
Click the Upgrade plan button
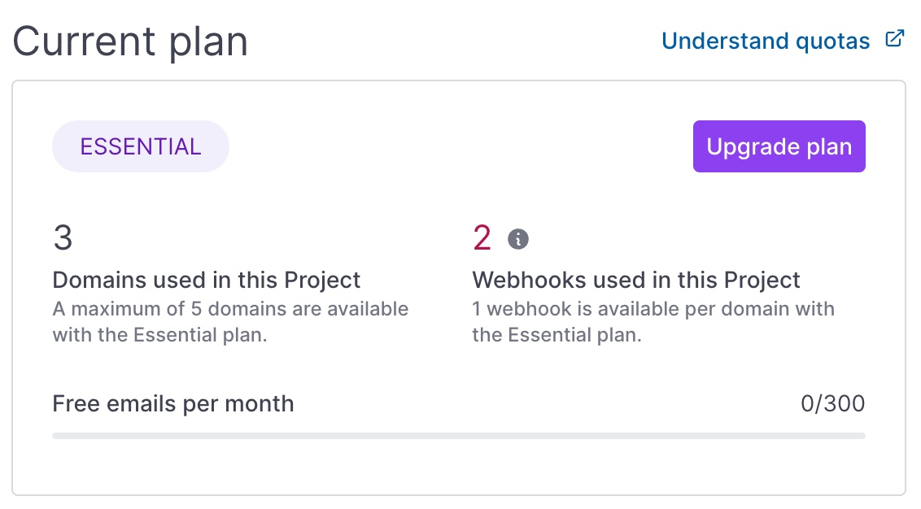tap(779, 146)
